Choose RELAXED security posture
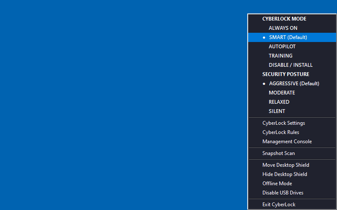Viewport: 337px width, 210px height. 279,102
